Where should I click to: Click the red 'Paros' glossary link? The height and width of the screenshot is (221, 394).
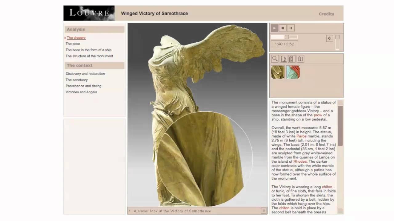(302, 136)
